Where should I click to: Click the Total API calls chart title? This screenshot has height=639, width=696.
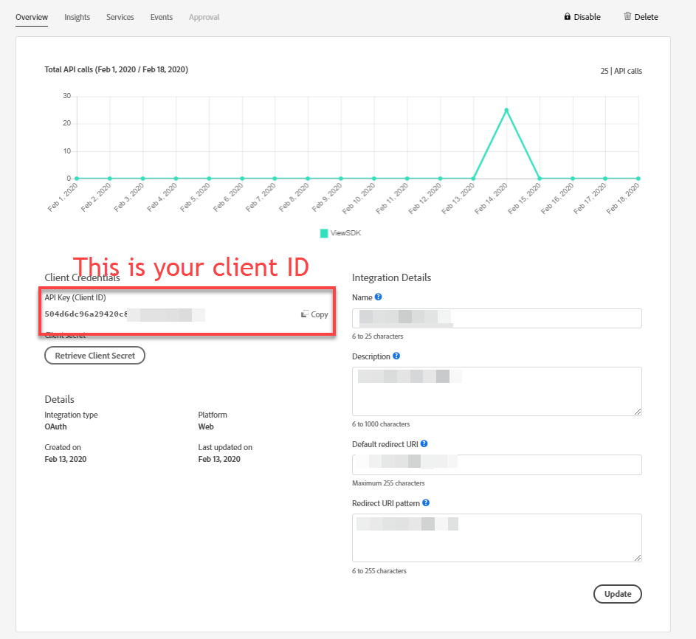(x=117, y=69)
